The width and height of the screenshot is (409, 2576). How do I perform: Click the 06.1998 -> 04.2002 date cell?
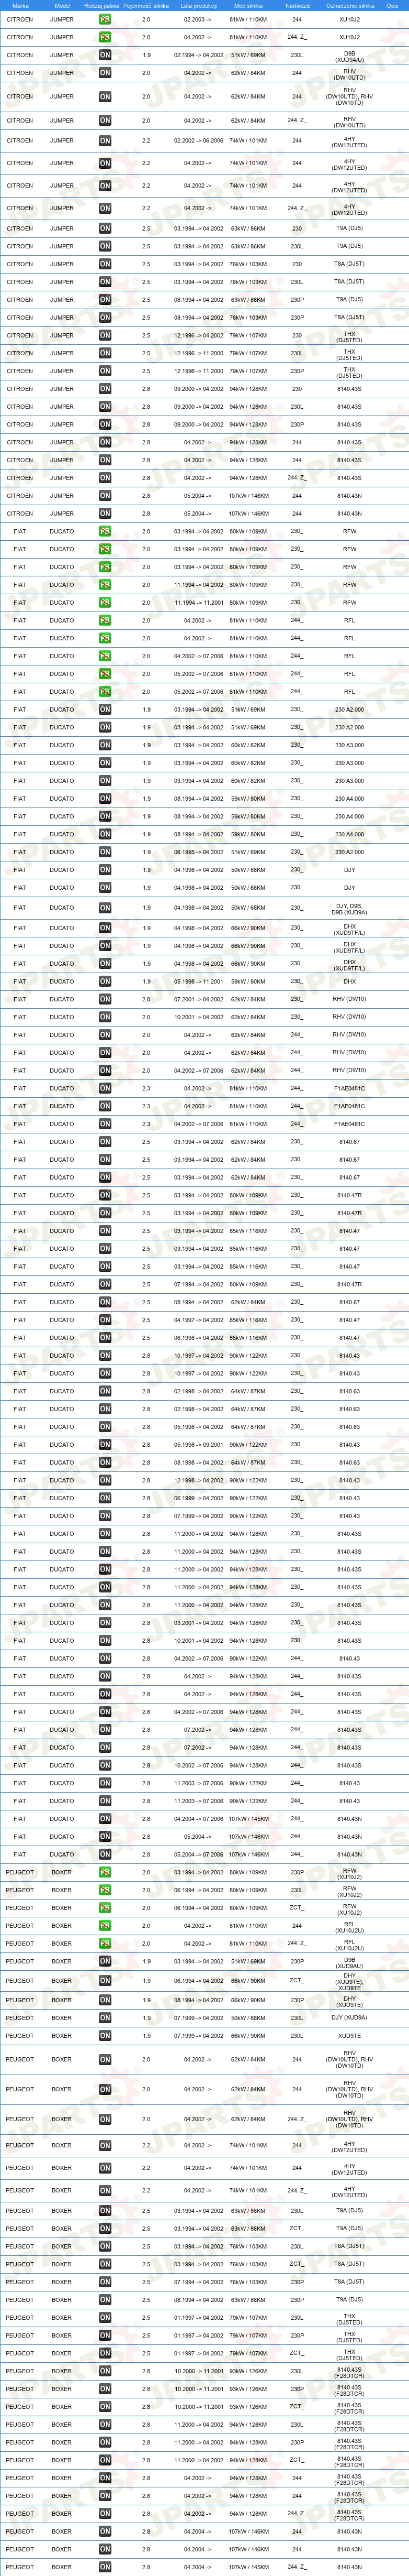tap(199, 1338)
